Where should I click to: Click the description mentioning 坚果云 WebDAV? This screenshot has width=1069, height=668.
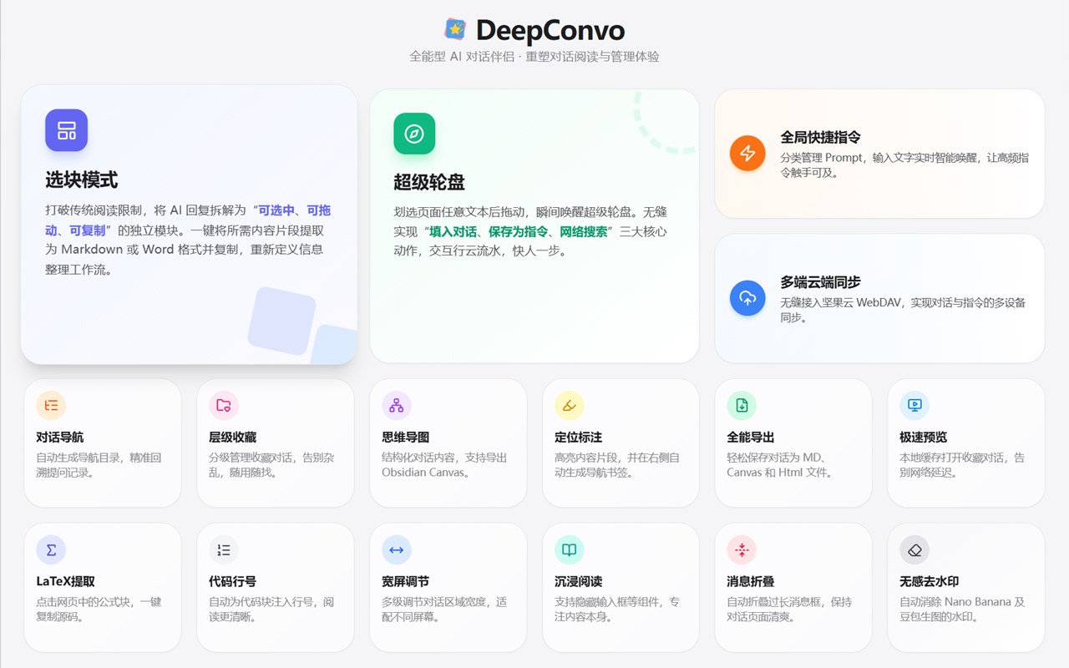coord(903,310)
